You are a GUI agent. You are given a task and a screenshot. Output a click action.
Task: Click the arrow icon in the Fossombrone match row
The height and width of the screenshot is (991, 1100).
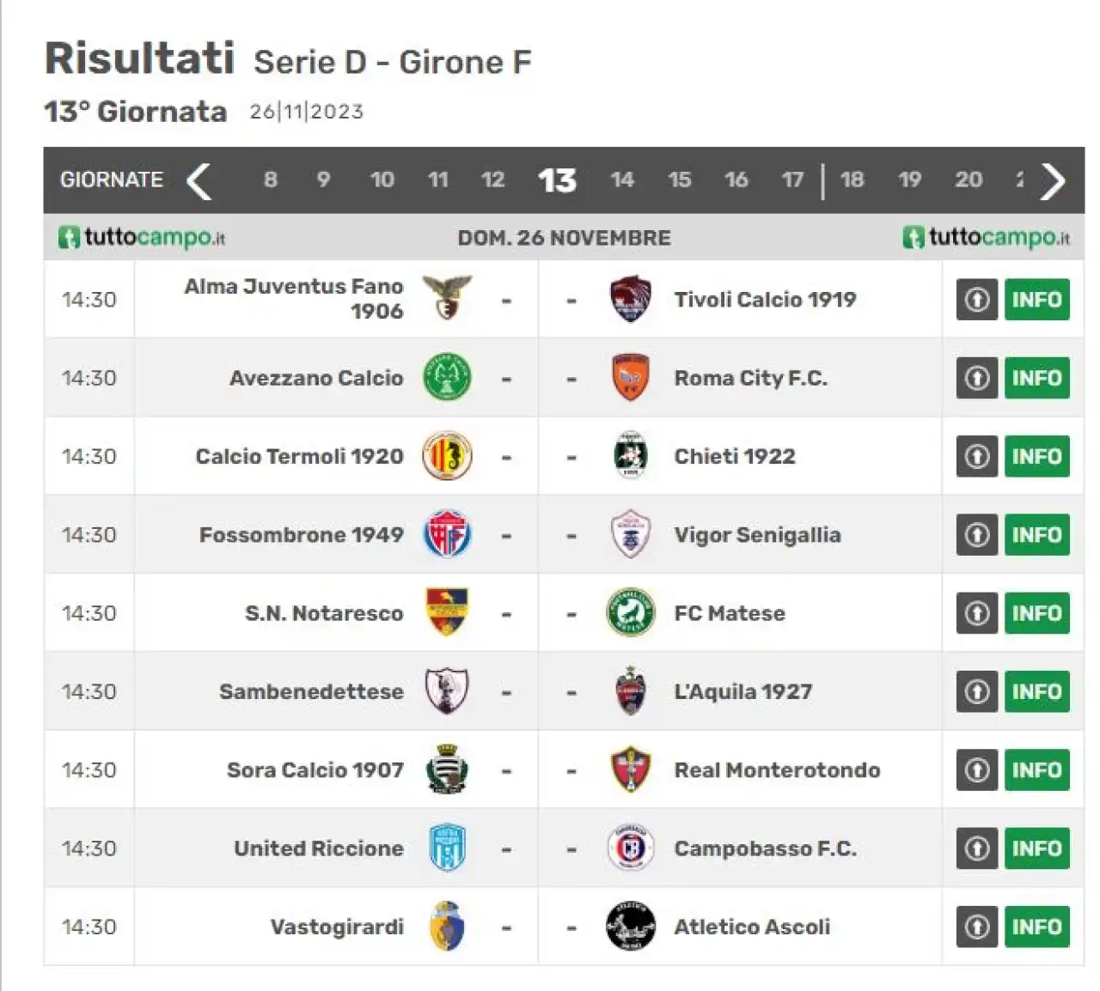point(977,534)
